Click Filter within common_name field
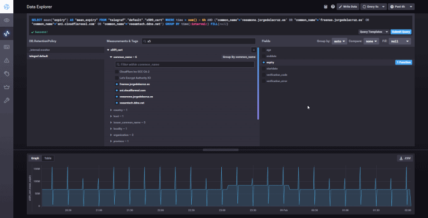428x218 pixels. 185,65
